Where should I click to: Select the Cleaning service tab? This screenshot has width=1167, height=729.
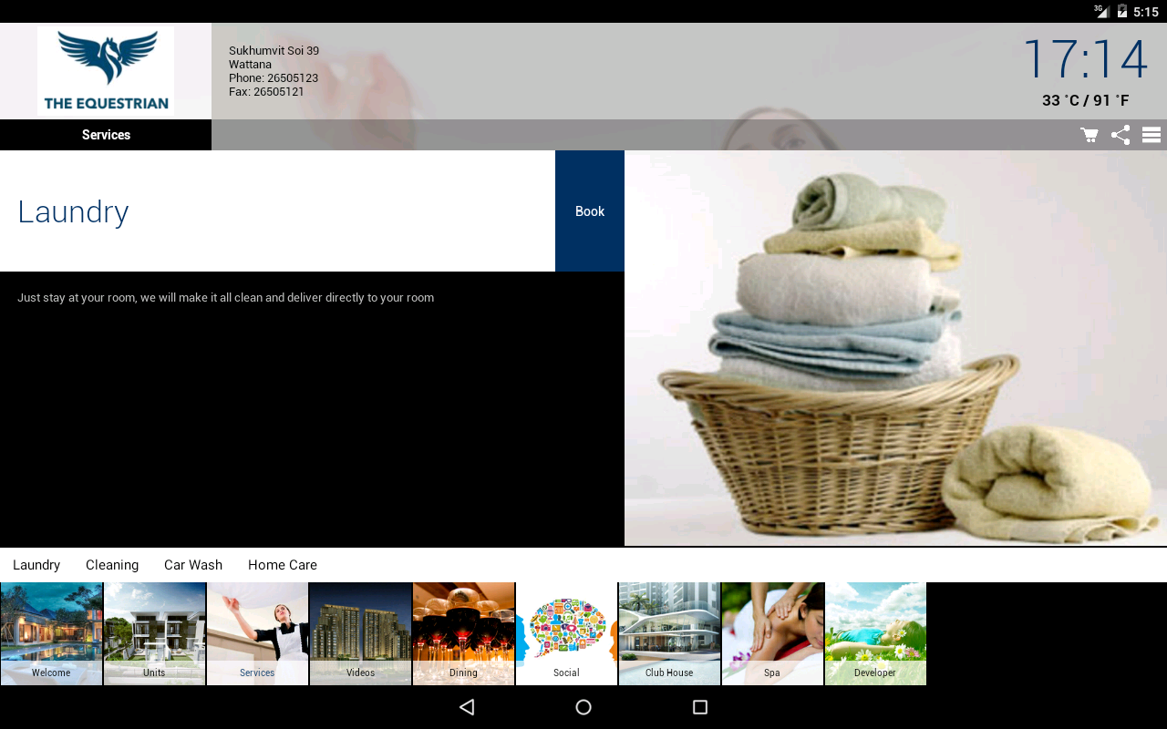click(x=112, y=565)
